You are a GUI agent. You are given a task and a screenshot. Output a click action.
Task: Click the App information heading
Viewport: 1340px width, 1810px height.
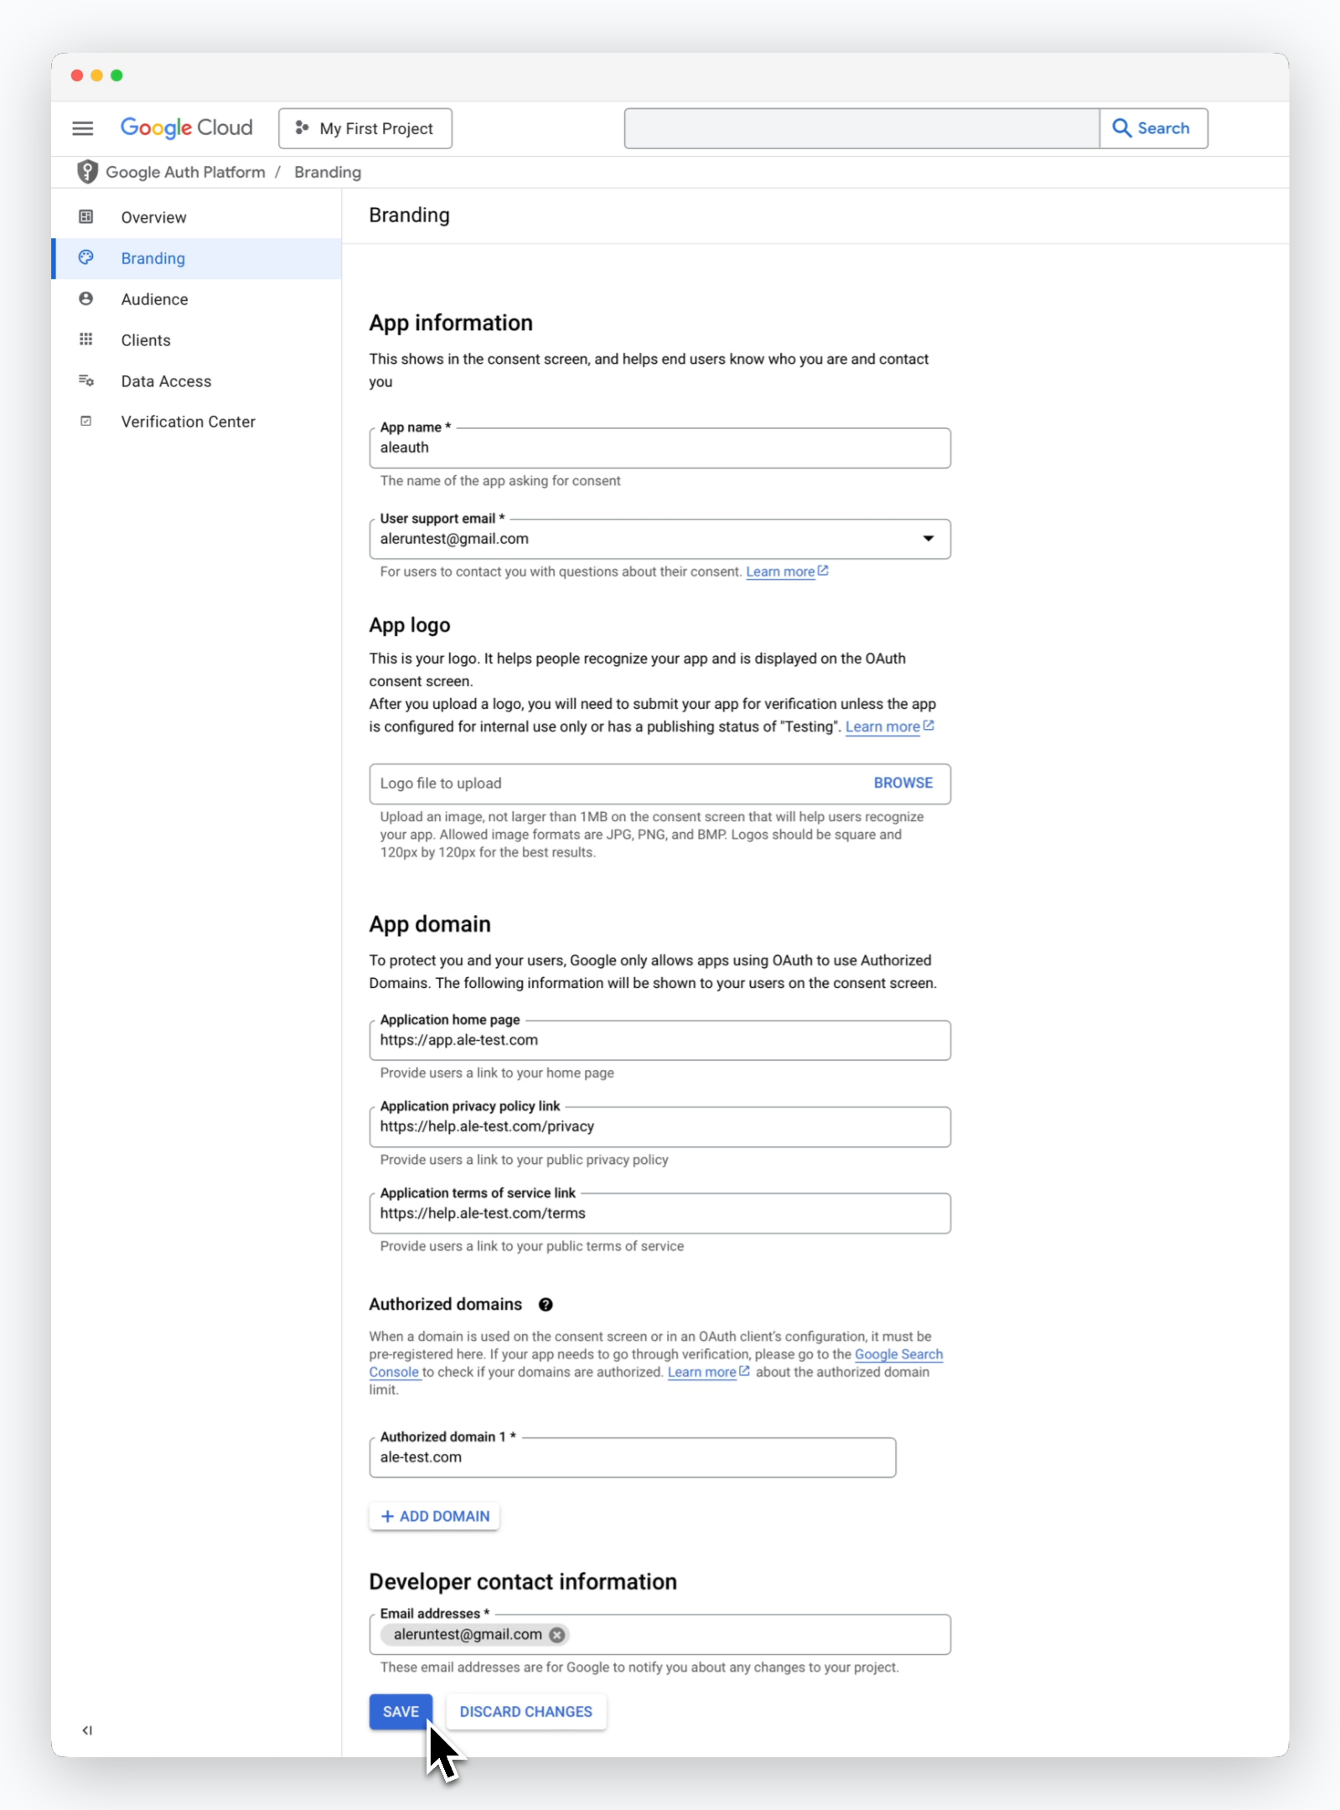pyautogui.click(x=451, y=323)
